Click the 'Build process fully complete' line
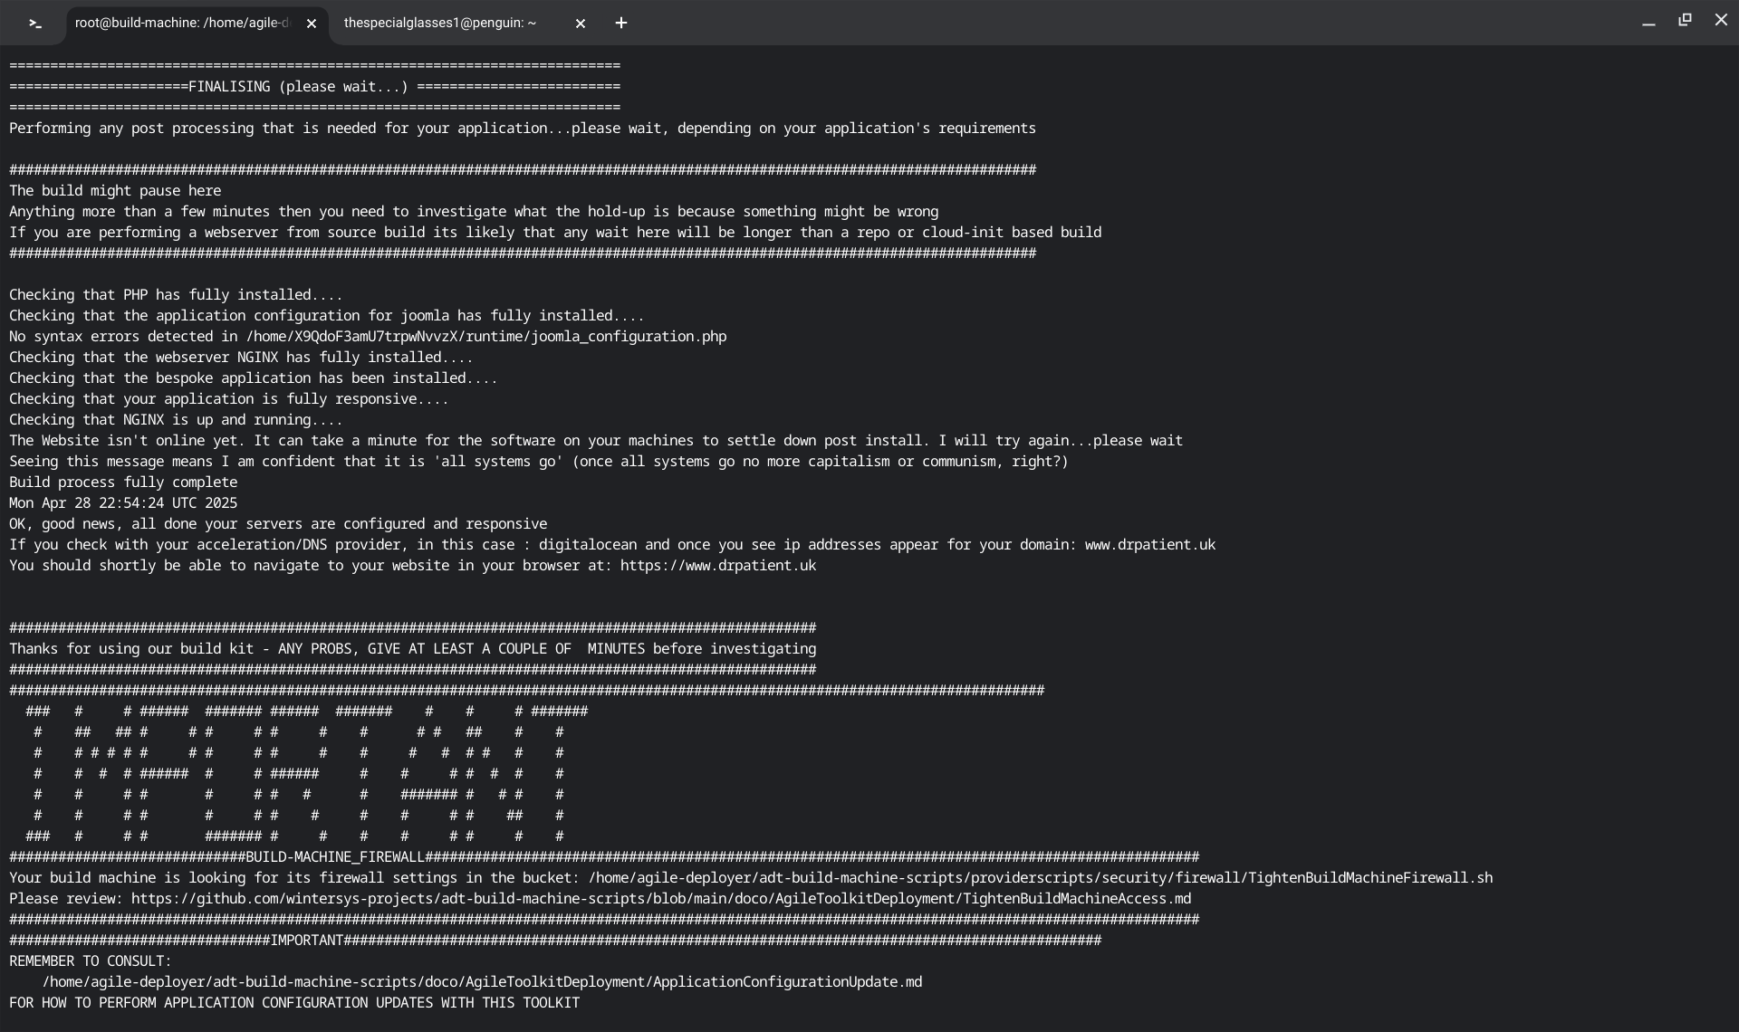The image size is (1739, 1032). click(x=123, y=483)
